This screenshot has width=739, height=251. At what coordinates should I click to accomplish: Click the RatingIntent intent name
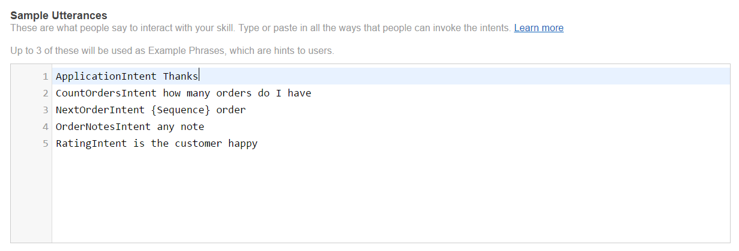pyautogui.click(x=91, y=144)
